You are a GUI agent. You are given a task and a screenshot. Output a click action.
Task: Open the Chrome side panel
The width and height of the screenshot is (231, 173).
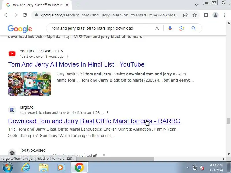coord(206,15)
